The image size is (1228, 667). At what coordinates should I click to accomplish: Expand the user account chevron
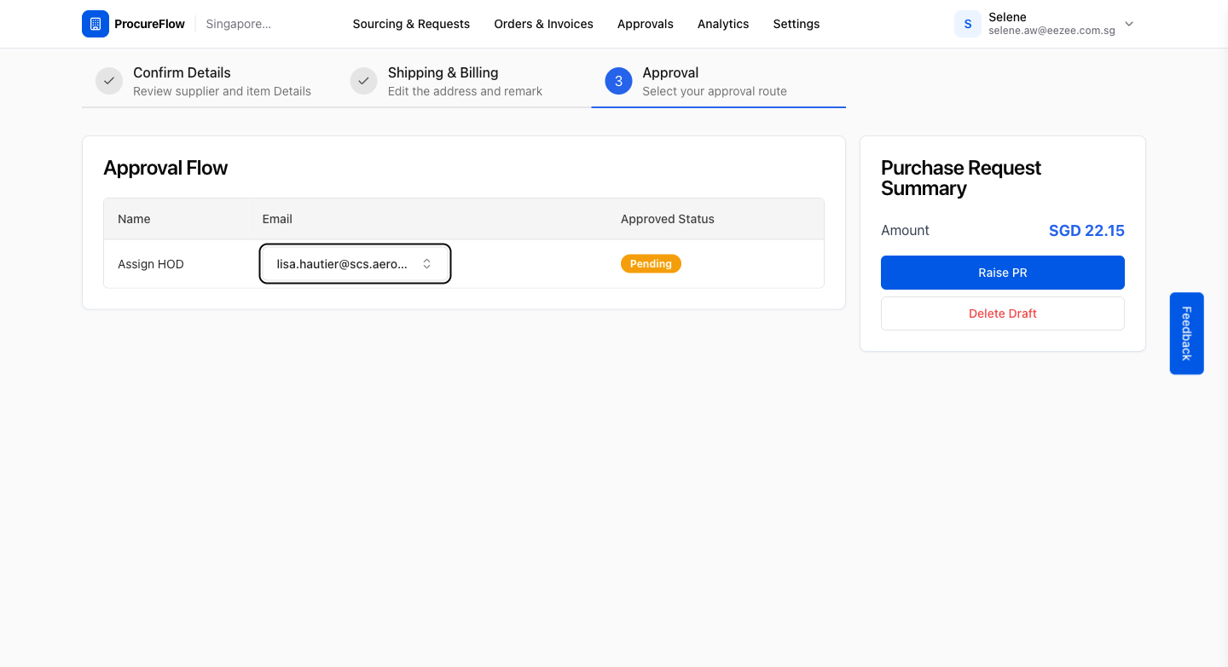tap(1129, 24)
